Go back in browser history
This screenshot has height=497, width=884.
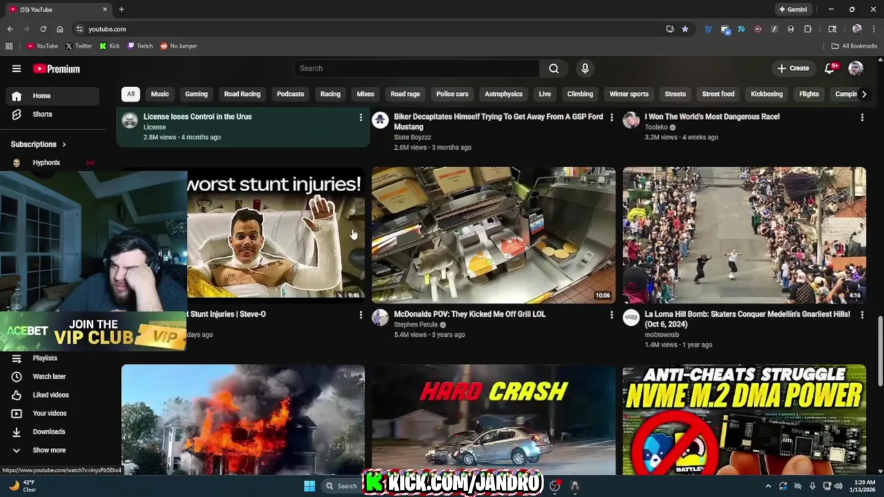[x=10, y=29]
